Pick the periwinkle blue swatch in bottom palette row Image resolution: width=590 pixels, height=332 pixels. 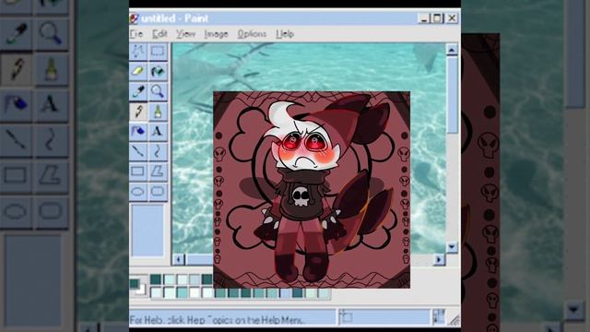pos(285,292)
